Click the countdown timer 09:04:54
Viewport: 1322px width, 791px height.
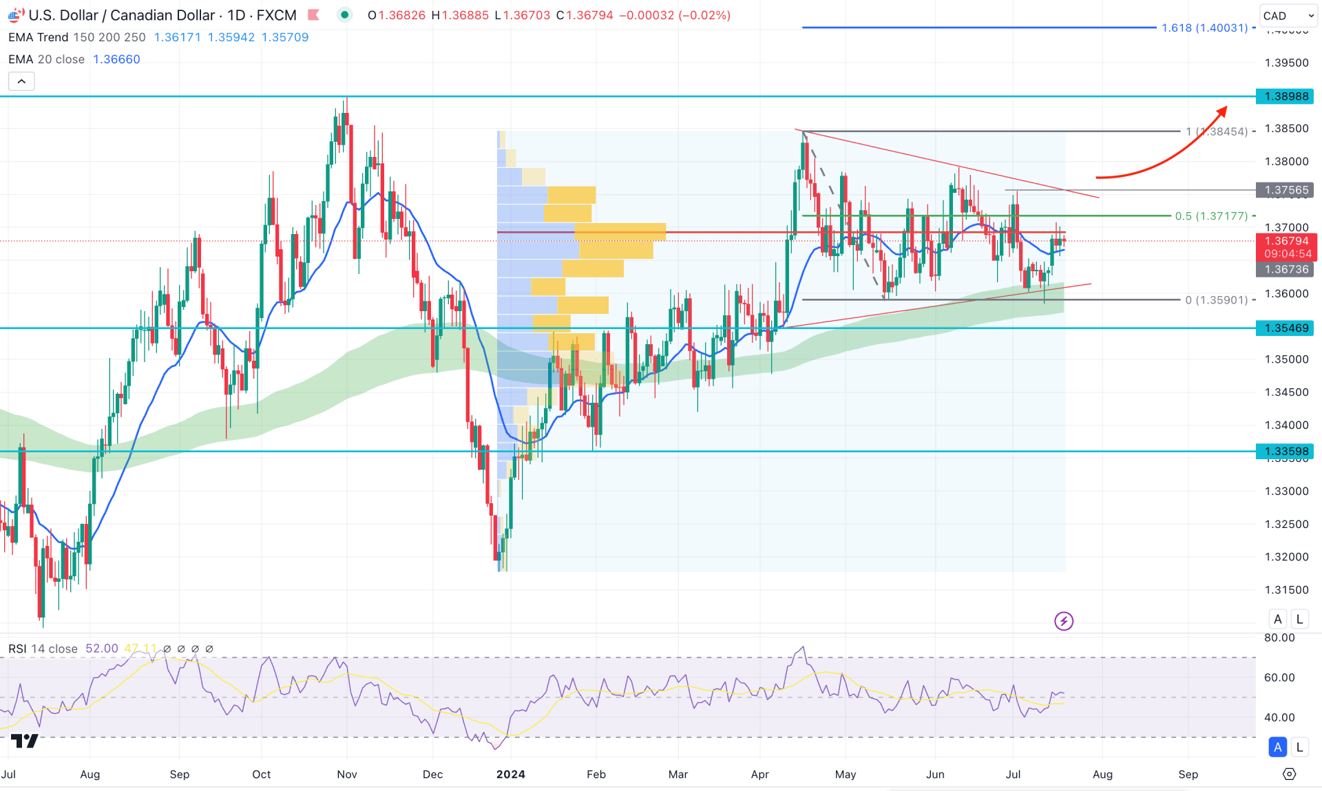pos(1287,254)
